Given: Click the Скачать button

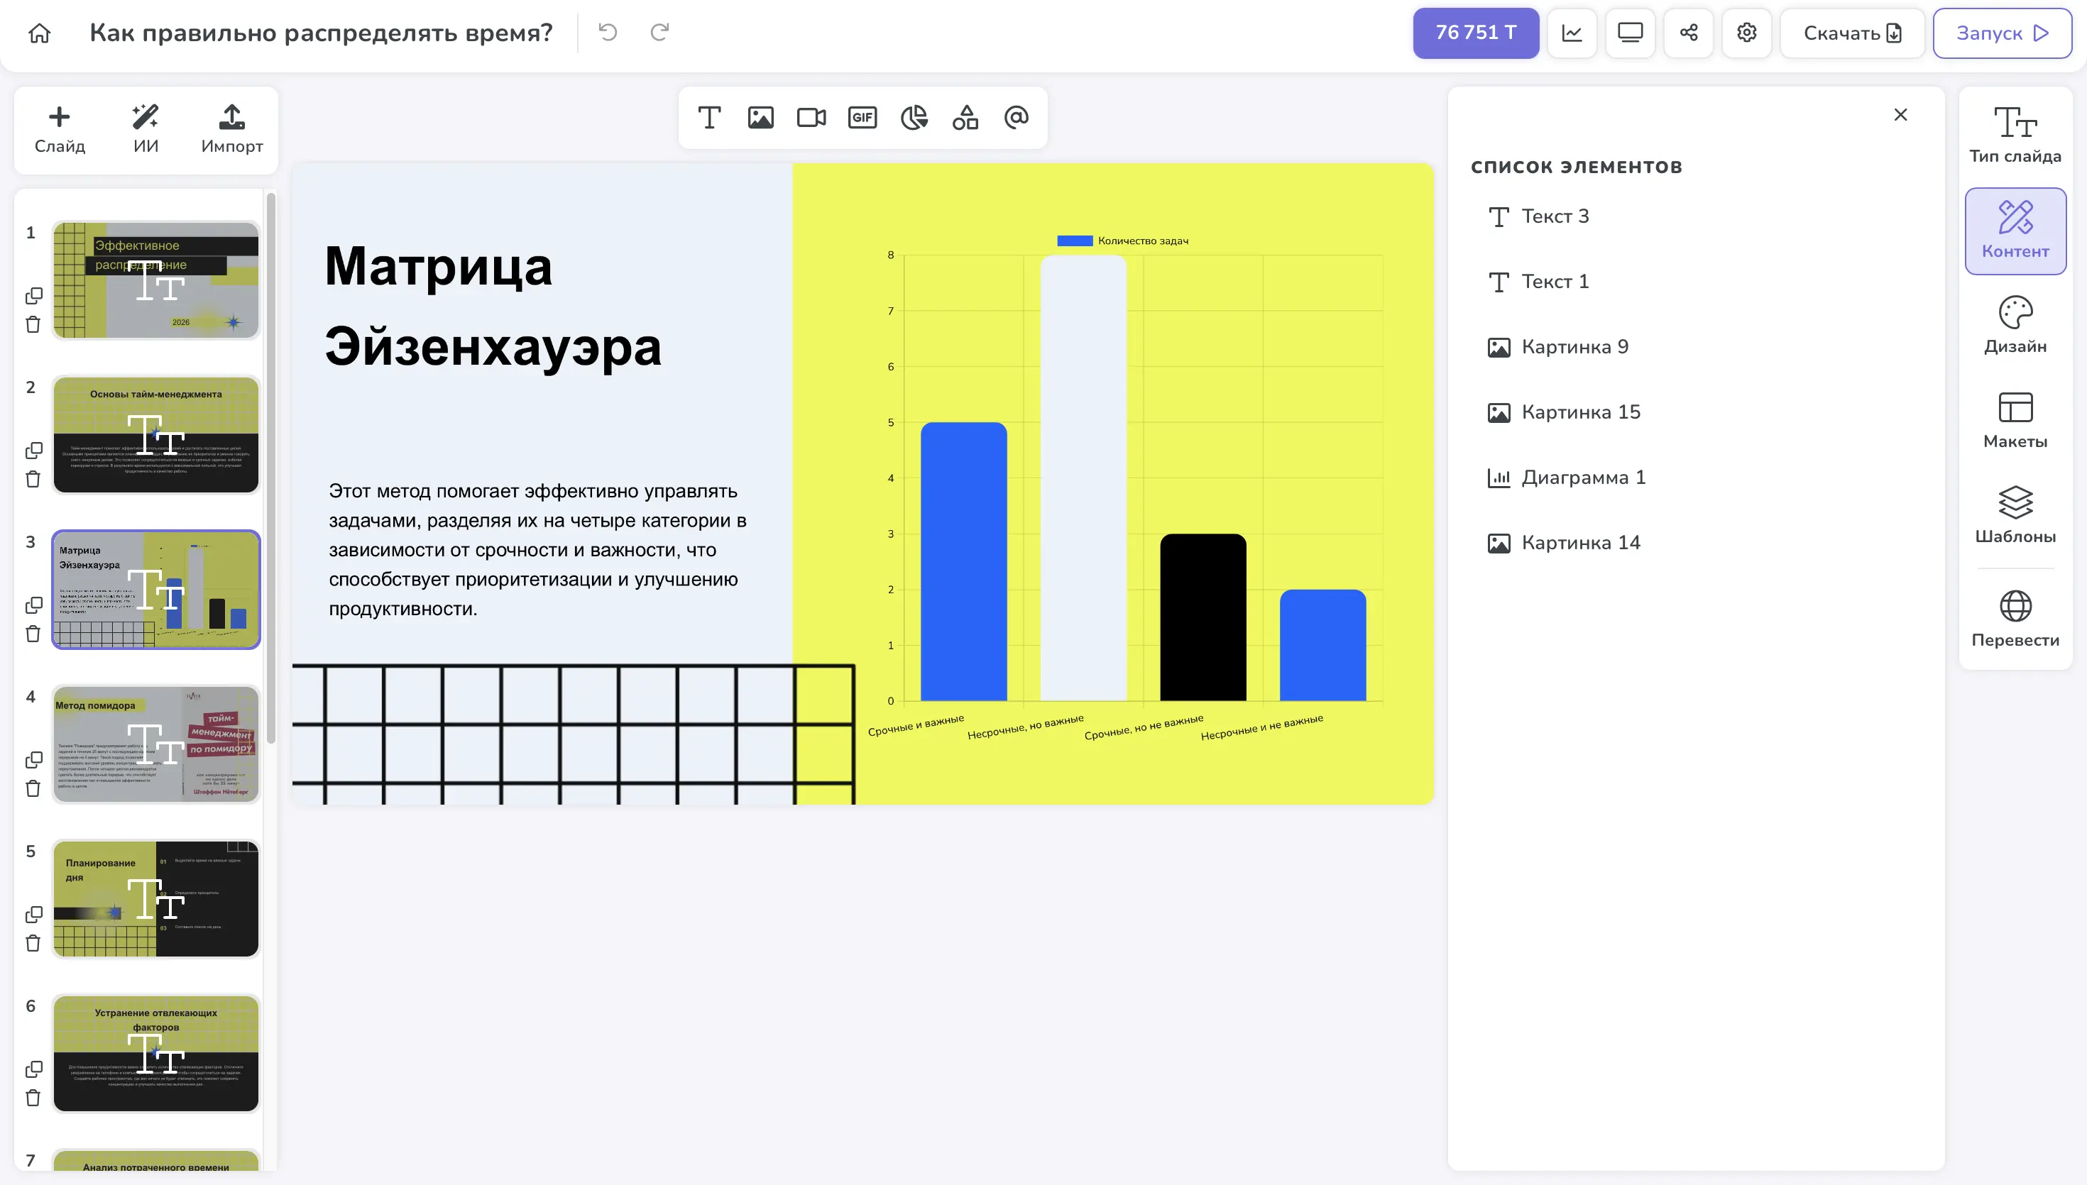Looking at the screenshot, I should tap(1851, 33).
